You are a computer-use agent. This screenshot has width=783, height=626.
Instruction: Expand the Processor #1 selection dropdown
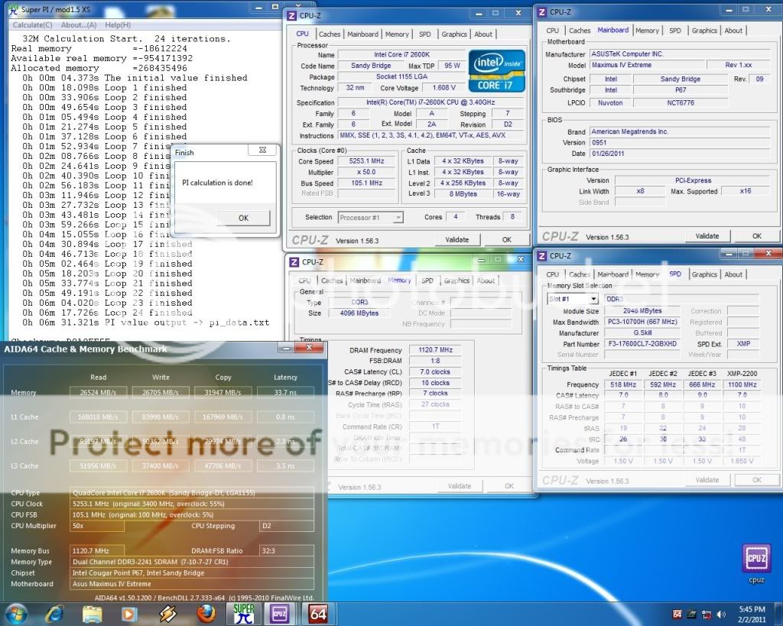tap(370, 217)
